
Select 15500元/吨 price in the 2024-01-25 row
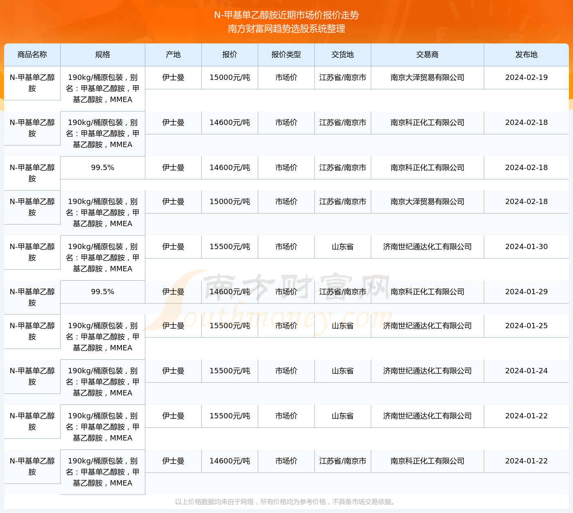[230, 326]
